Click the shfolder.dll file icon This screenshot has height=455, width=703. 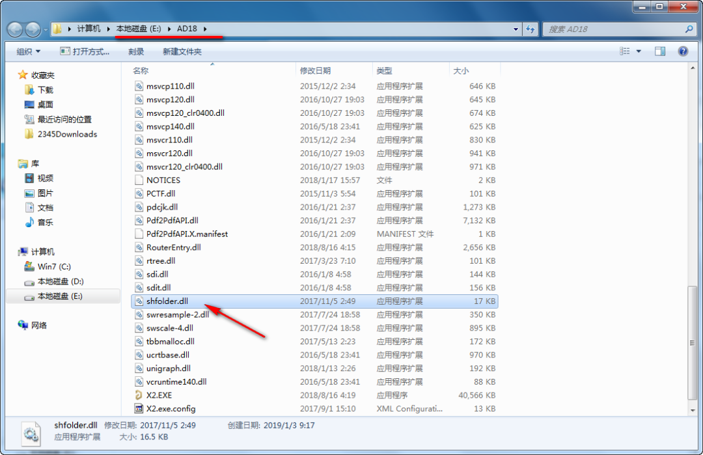point(140,301)
